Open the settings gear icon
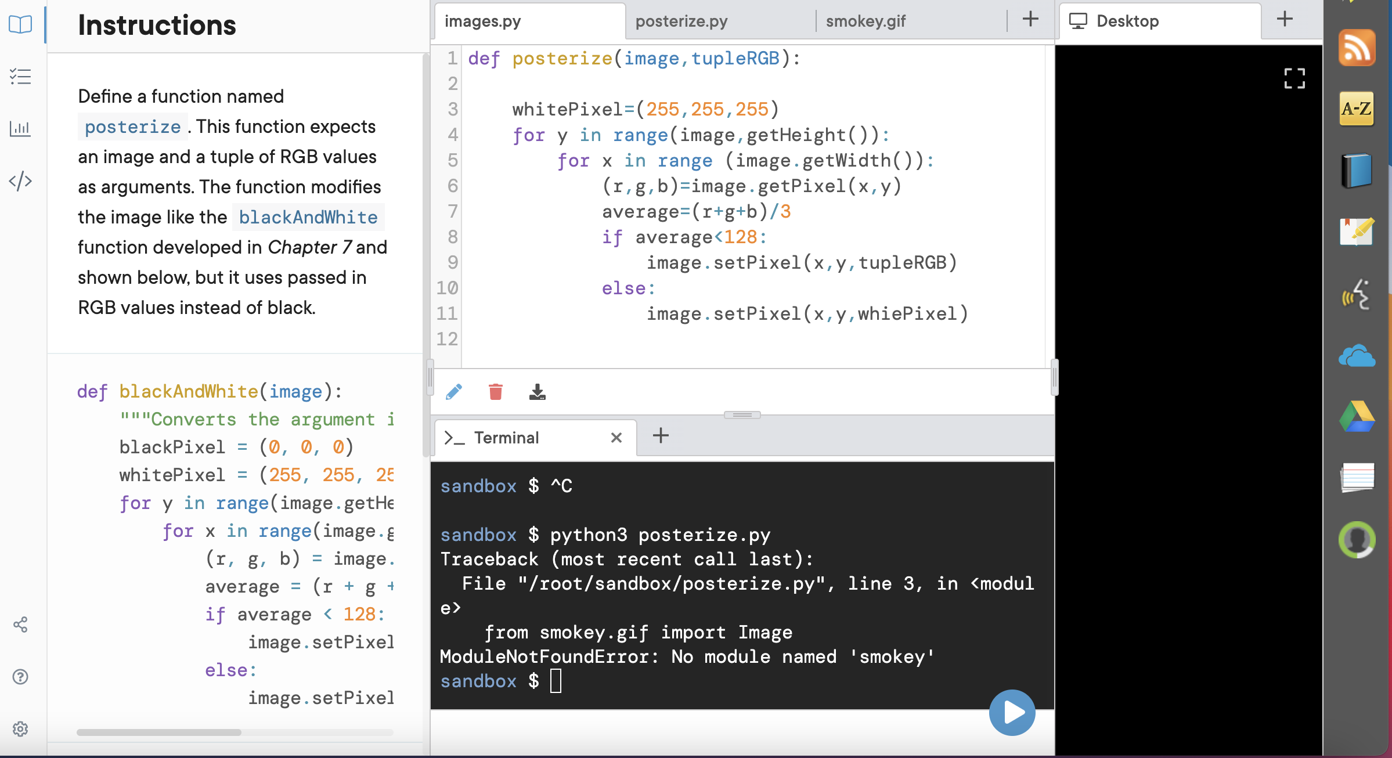 click(x=20, y=729)
